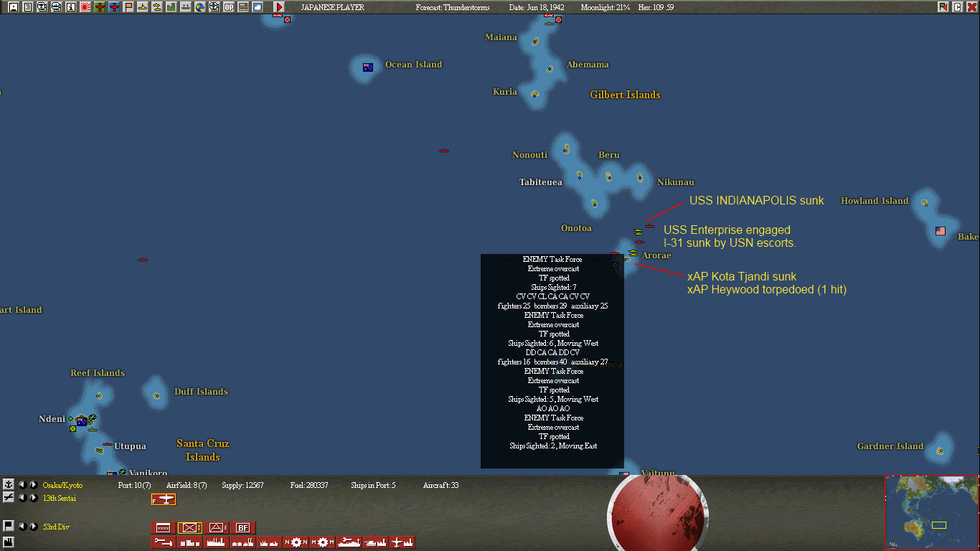The height and width of the screenshot is (551, 980).
Task: Open the Osaka/Kyoto base link
Action: 62,486
